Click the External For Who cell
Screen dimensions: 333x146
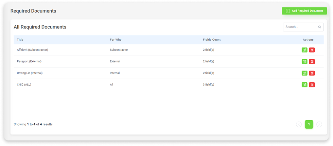point(115,62)
